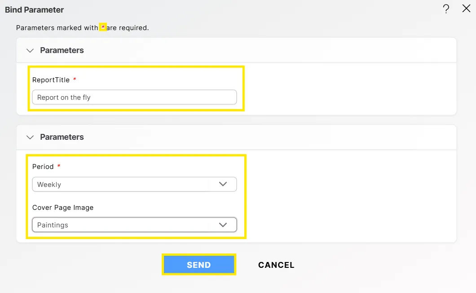Click the Period field label
Viewport: 476px width, 293px height.
pyautogui.click(x=43, y=167)
